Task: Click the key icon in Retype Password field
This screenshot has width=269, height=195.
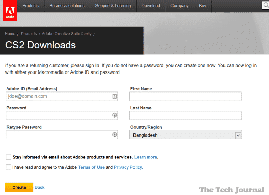Action: click(115, 135)
